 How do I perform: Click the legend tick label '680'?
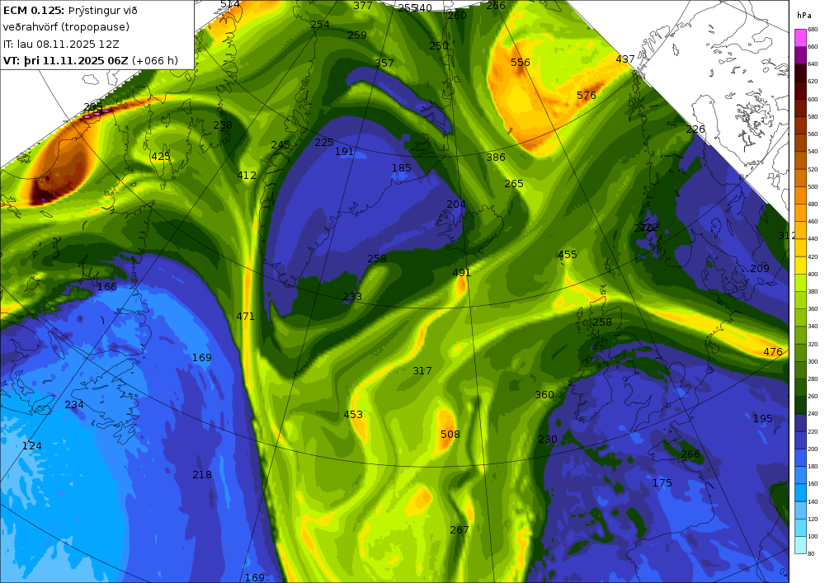pos(813,30)
